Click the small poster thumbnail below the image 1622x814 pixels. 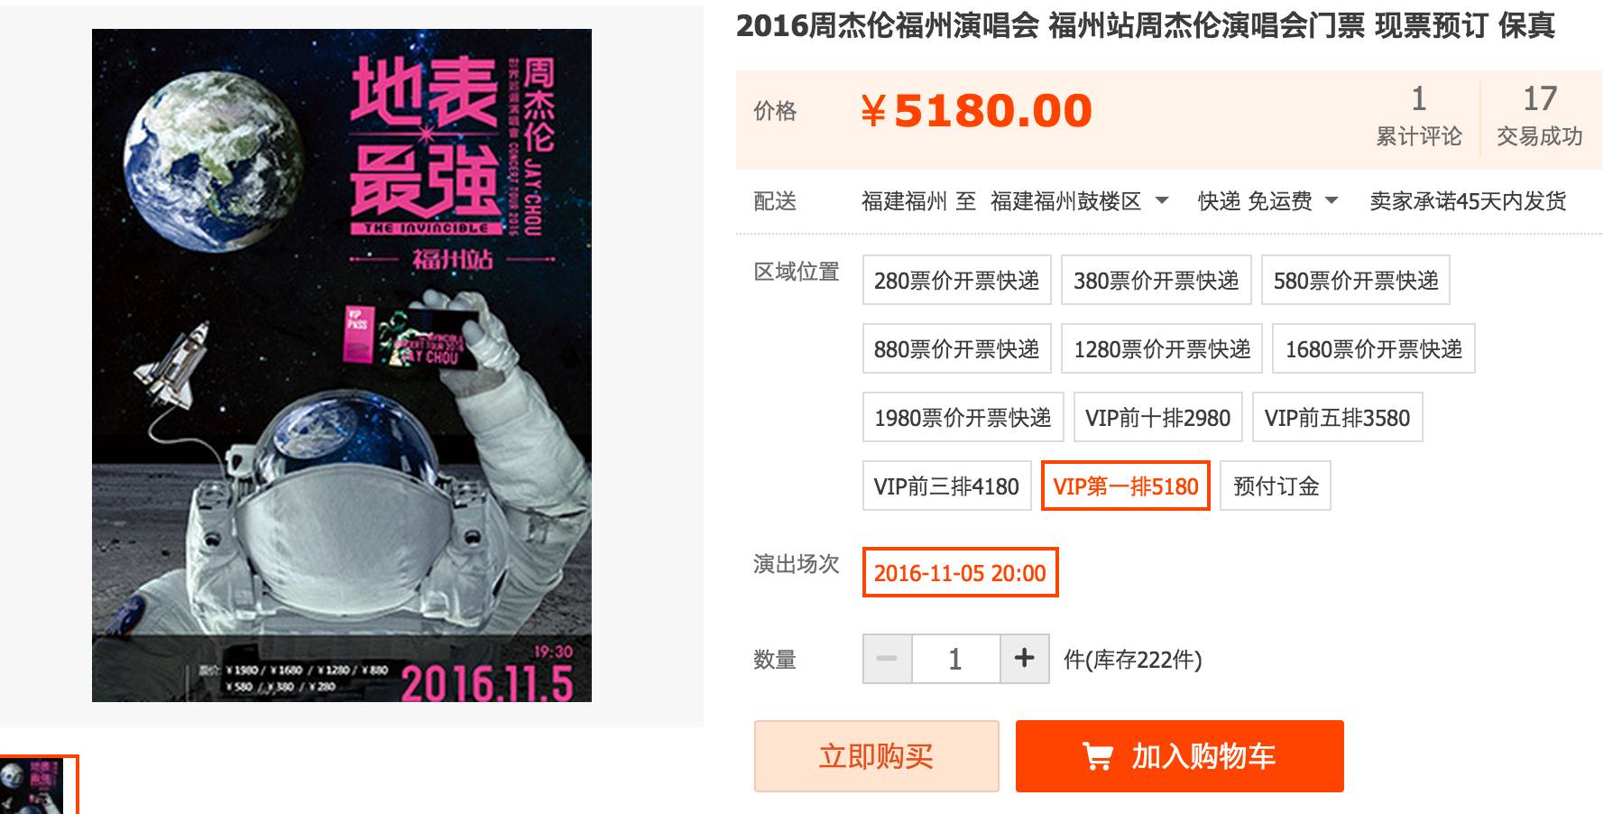tap(39, 785)
